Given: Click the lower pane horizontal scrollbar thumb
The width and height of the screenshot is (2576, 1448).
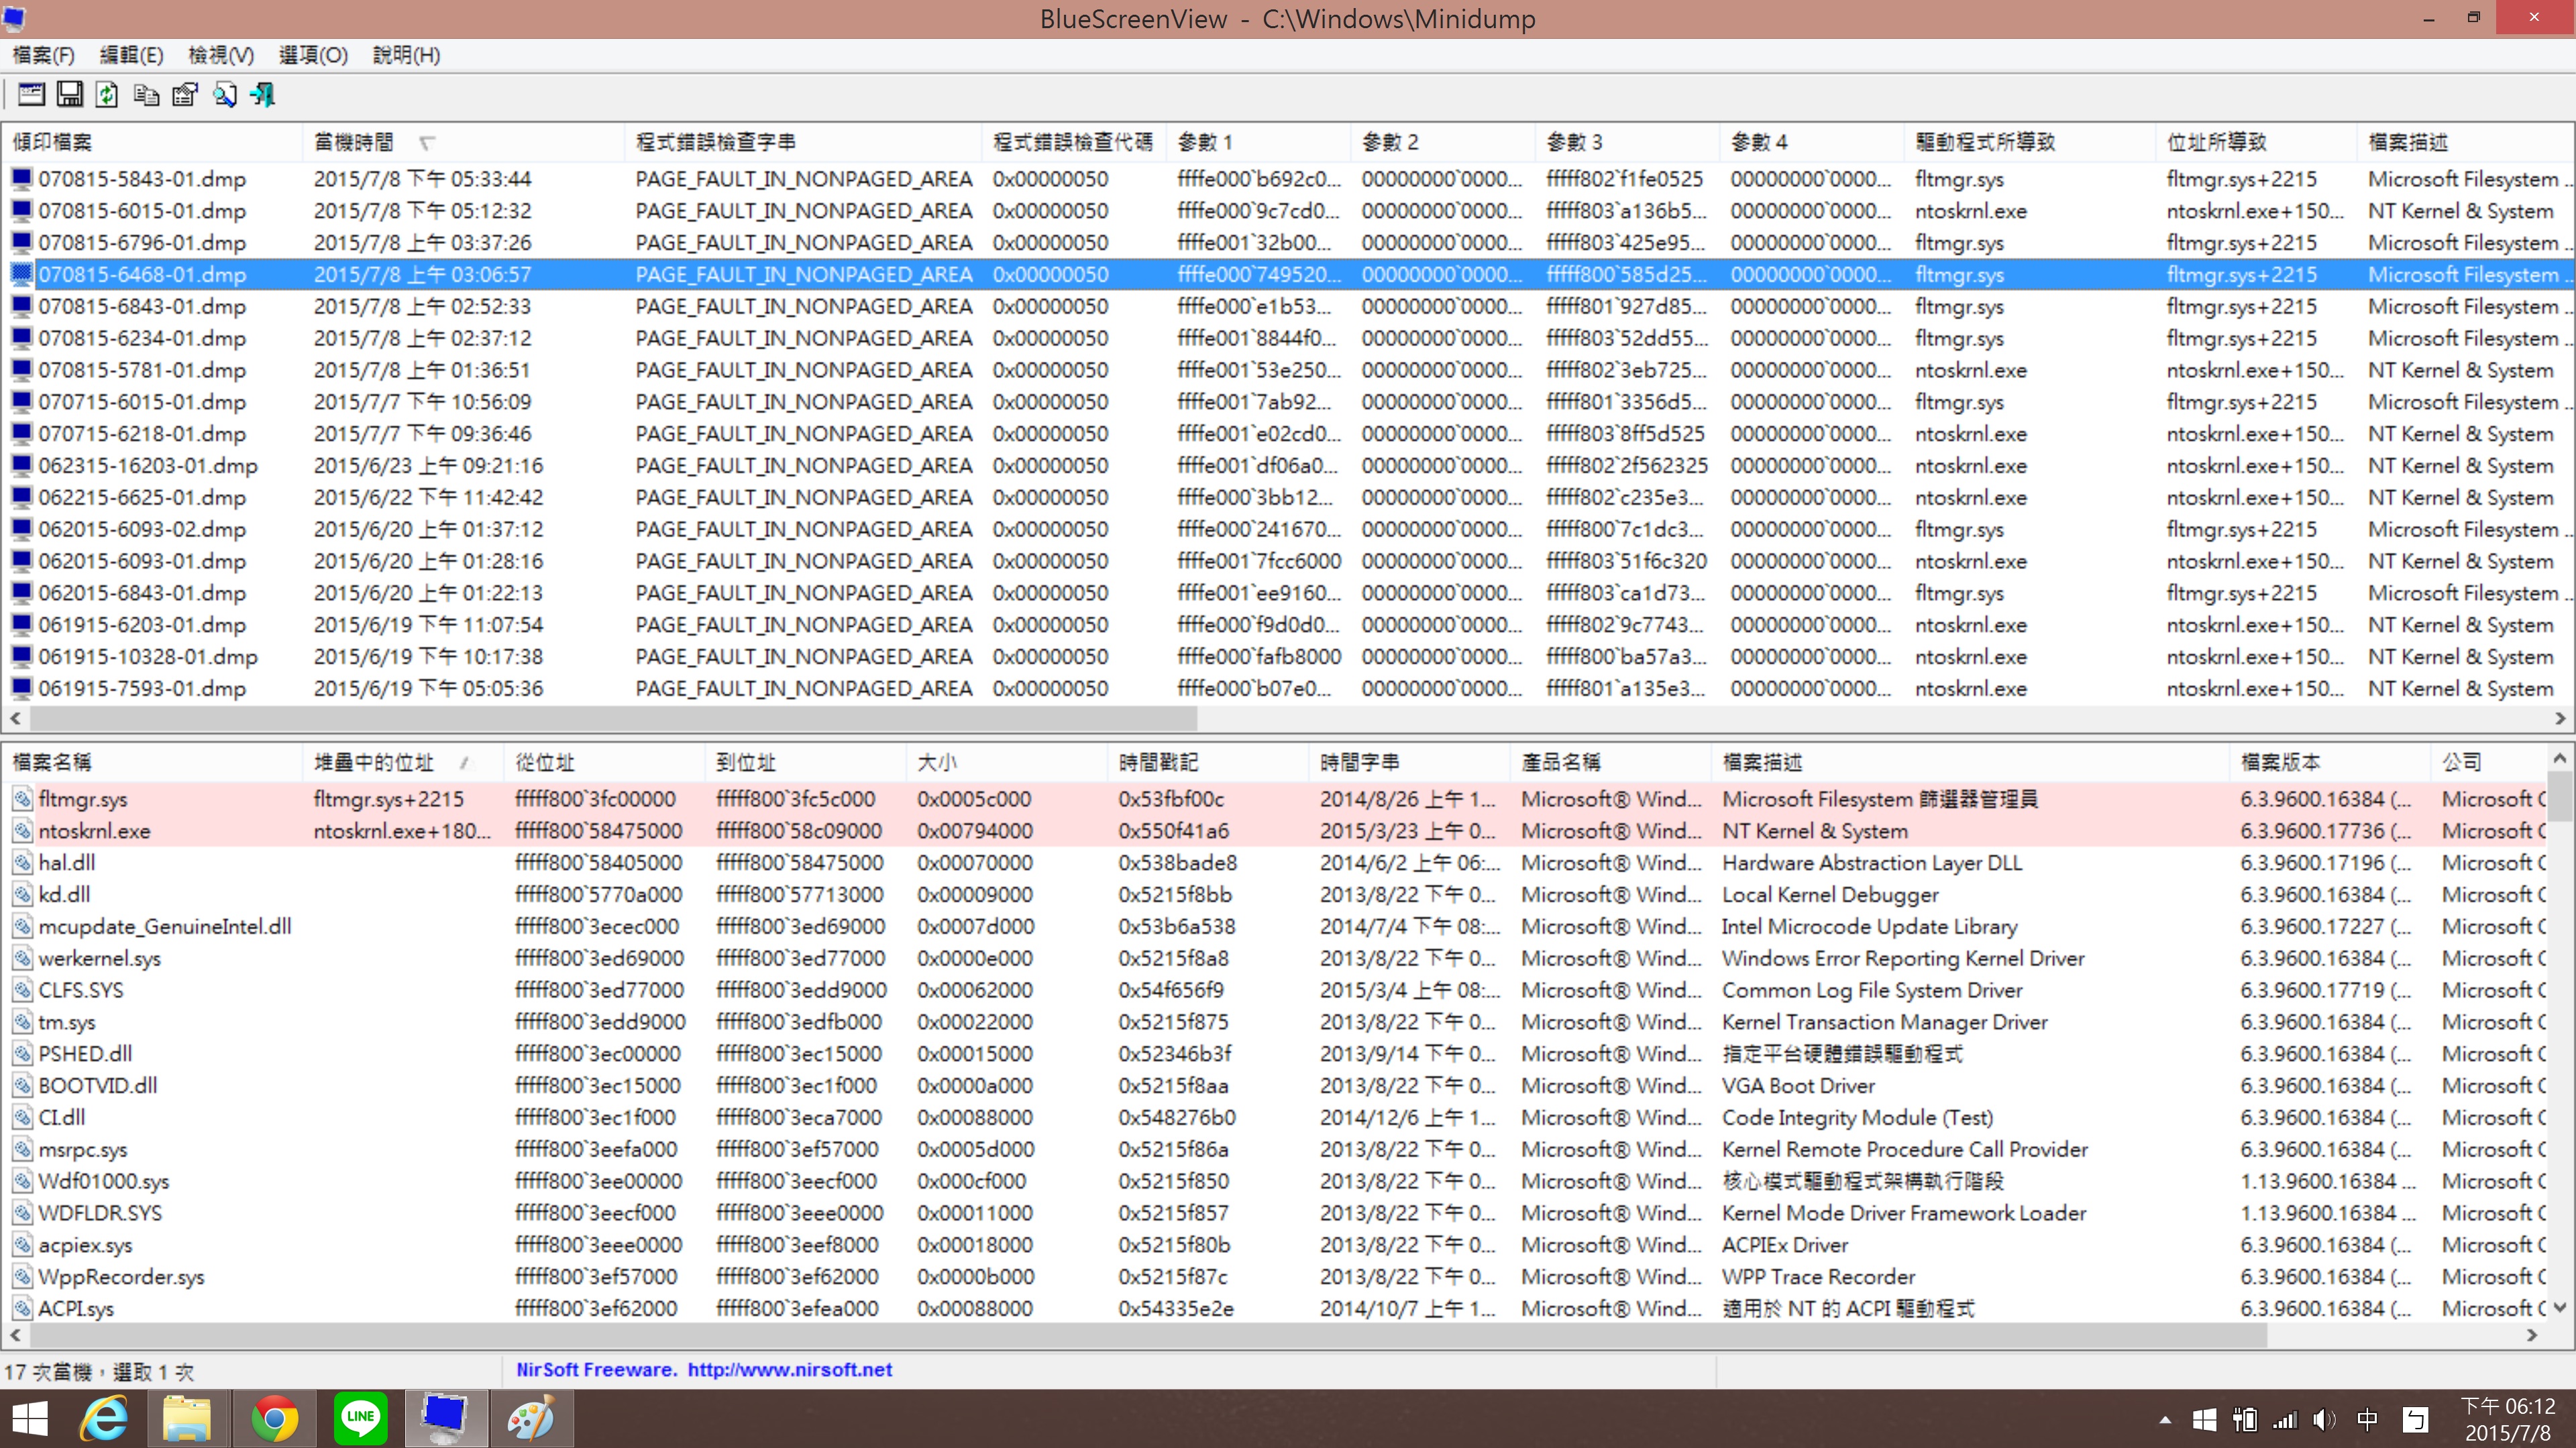Looking at the screenshot, I should (x=1148, y=1335).
